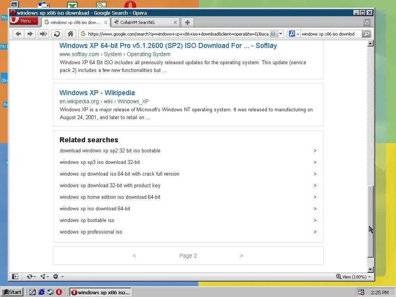
Task: Click the Page 2 label
Action: [188, 256]
